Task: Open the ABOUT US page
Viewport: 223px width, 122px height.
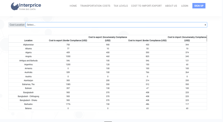Action: pyautogui.click(x=171, y=6)
